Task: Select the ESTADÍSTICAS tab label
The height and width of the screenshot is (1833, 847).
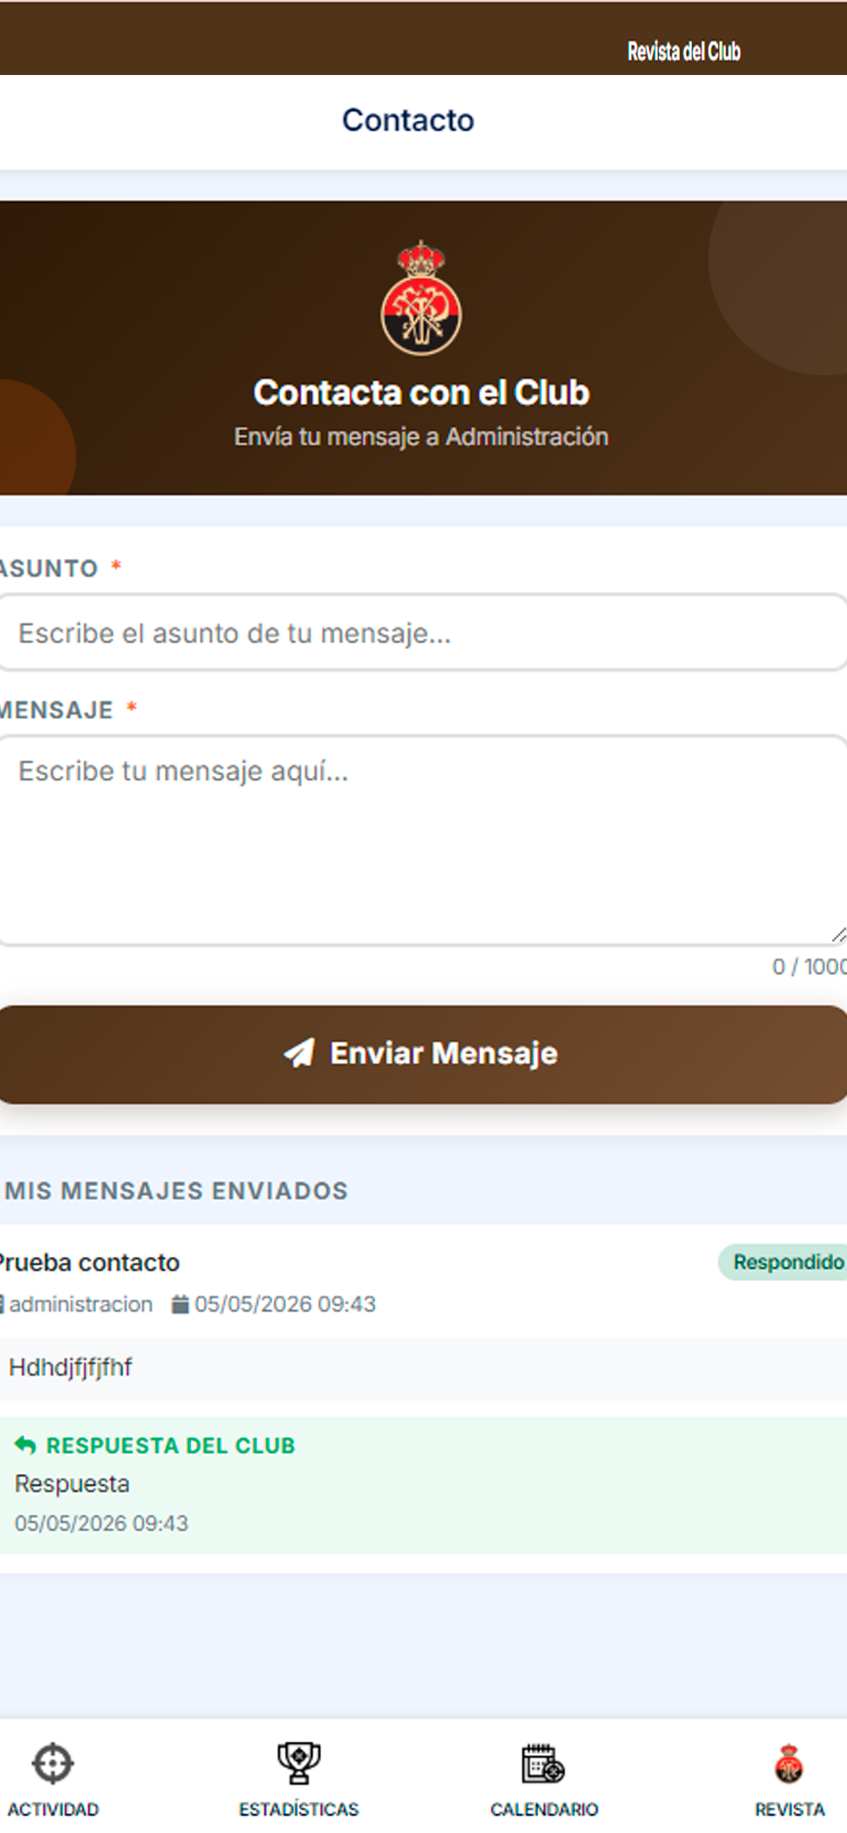Action: click(x=299, y=1810)
